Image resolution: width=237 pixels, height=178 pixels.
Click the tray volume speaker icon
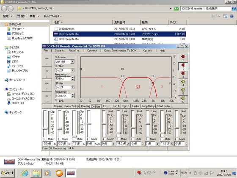point(201,173)
